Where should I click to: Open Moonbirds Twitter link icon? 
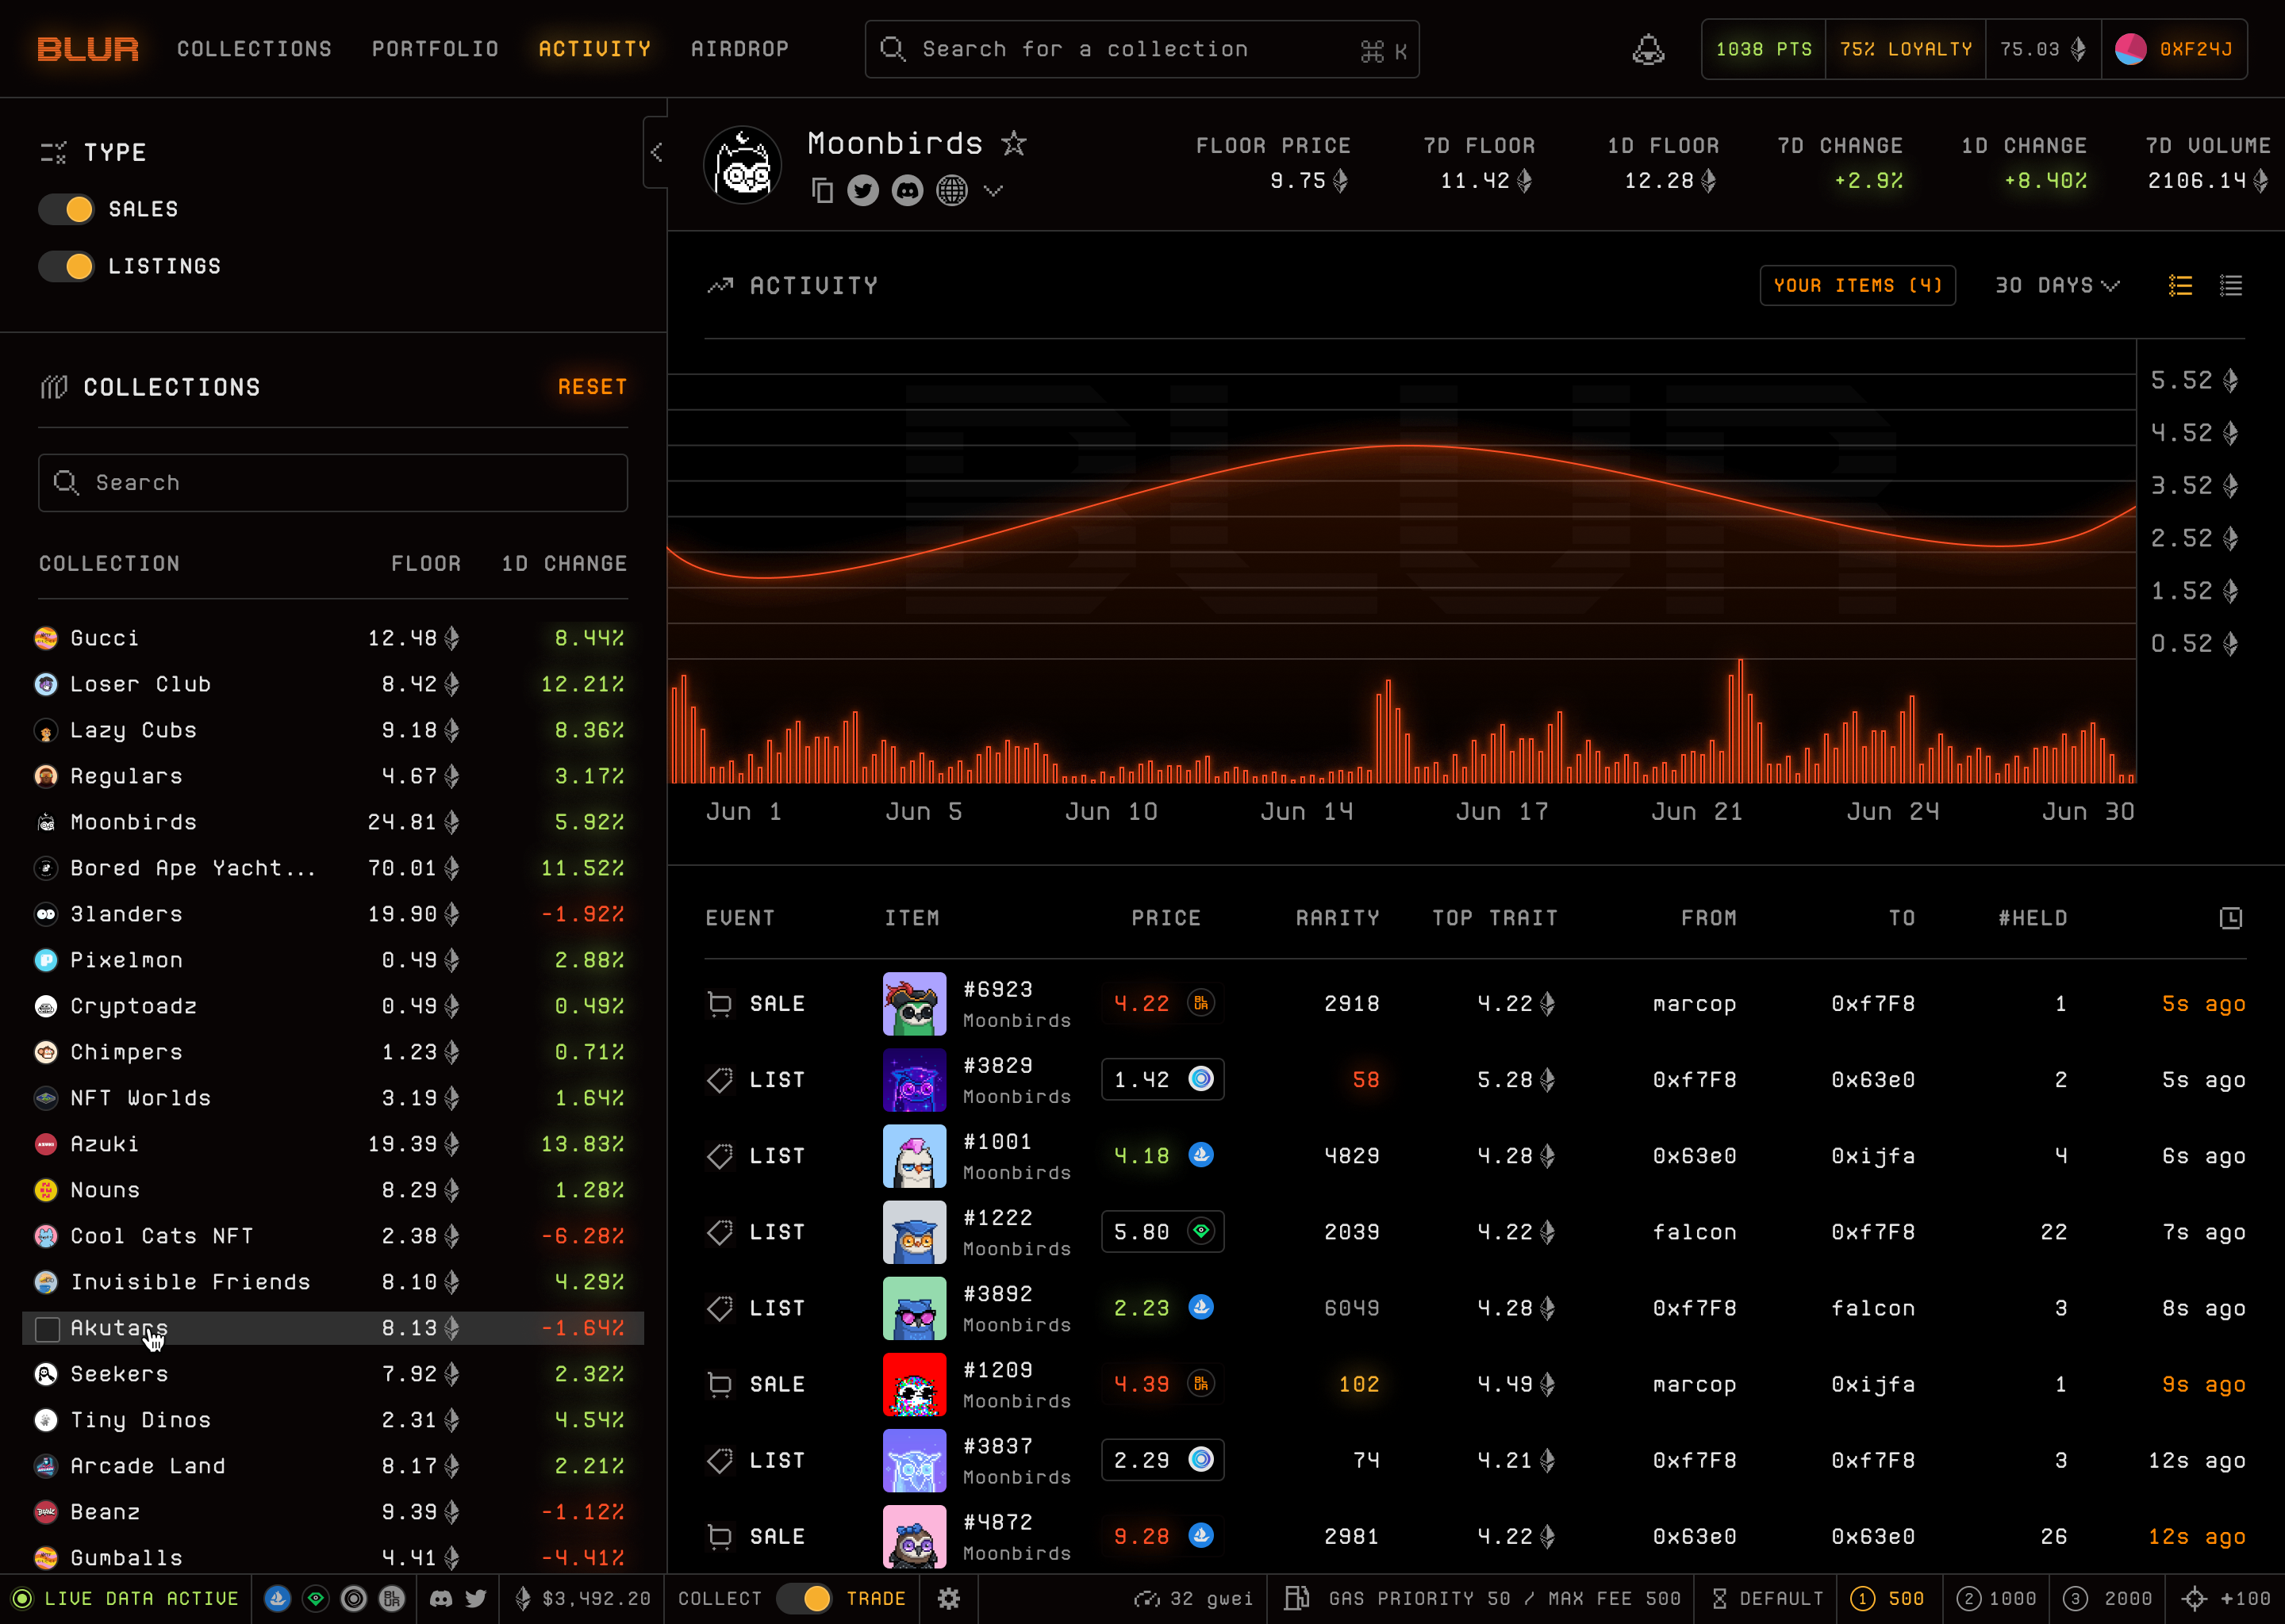[x=862, y=190]
